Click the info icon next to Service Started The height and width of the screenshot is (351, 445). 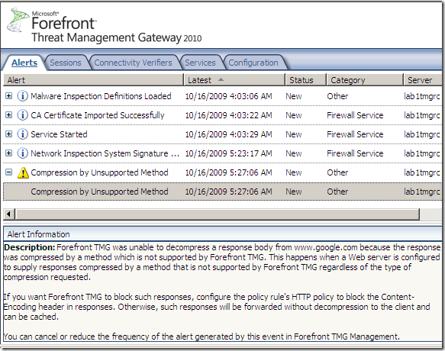[x=23, y=134]
